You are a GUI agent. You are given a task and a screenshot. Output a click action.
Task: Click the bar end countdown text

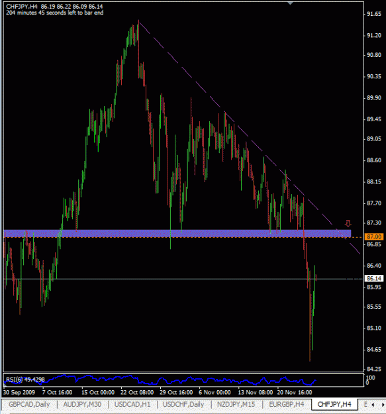pyautogui.click(x=54, y=13)
